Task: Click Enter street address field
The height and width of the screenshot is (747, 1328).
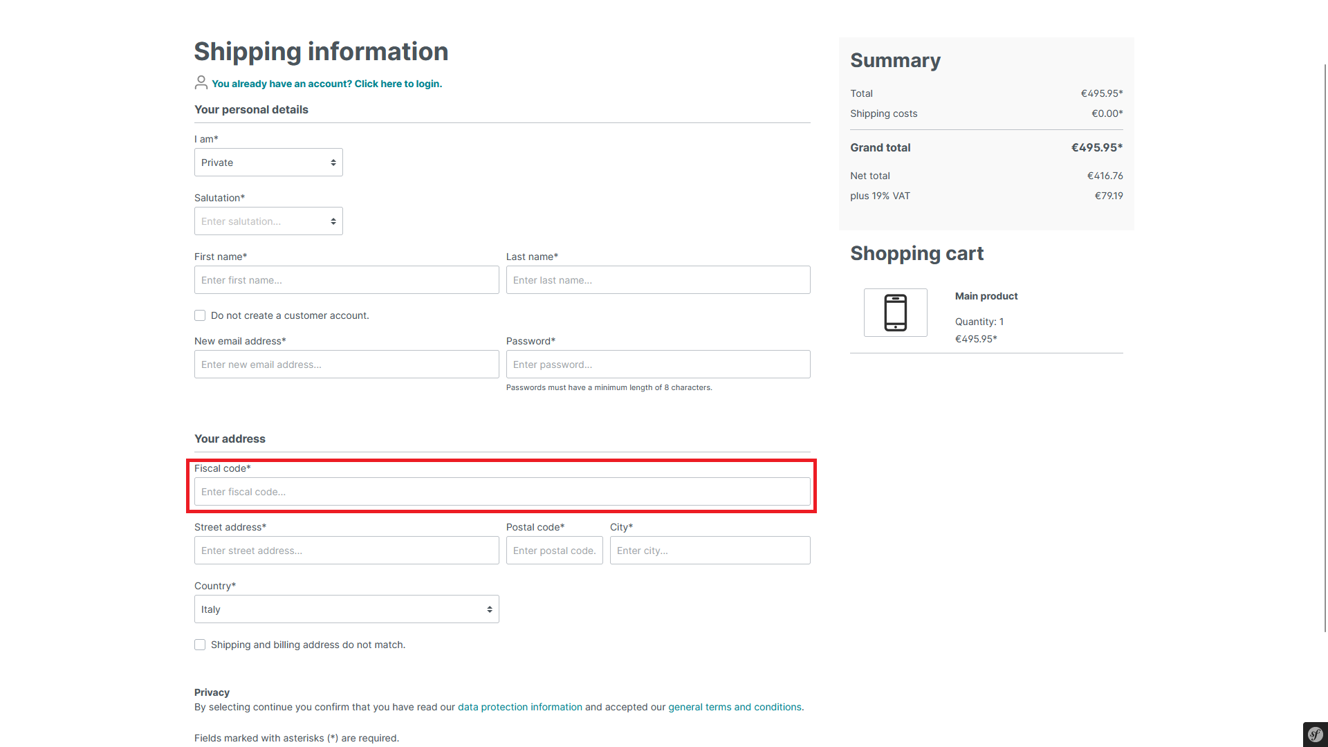Action: coord(346,550)
